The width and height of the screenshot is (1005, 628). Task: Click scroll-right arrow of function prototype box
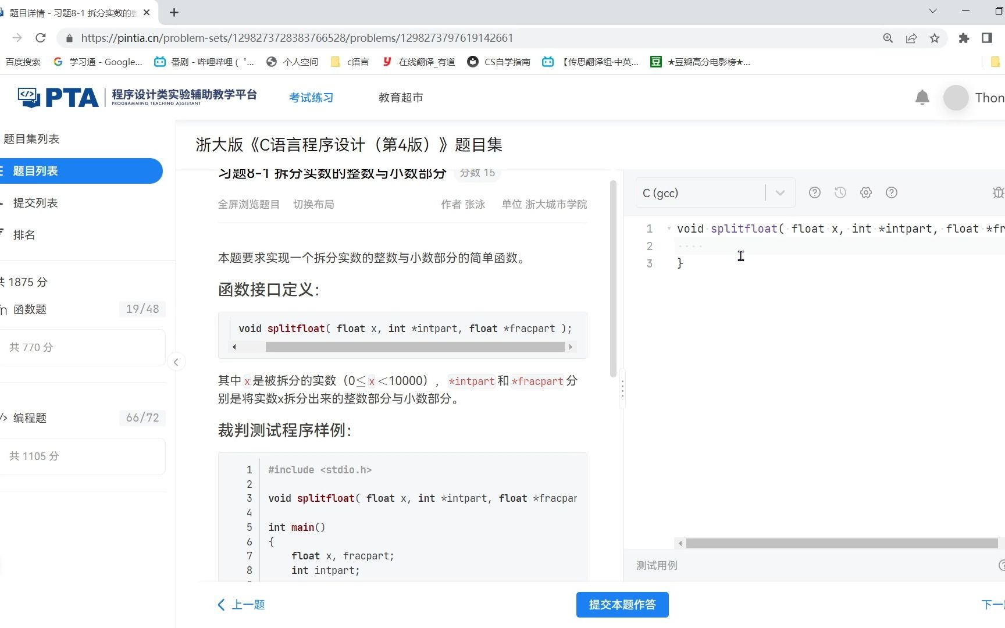(x=571, y=347)
